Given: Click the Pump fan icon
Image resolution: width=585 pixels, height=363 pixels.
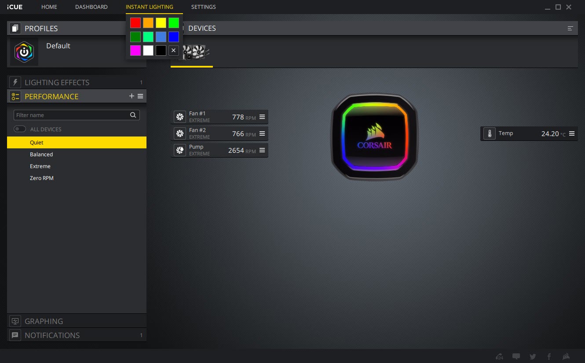Looking at the screenshot, I should [x=179, y=150].
